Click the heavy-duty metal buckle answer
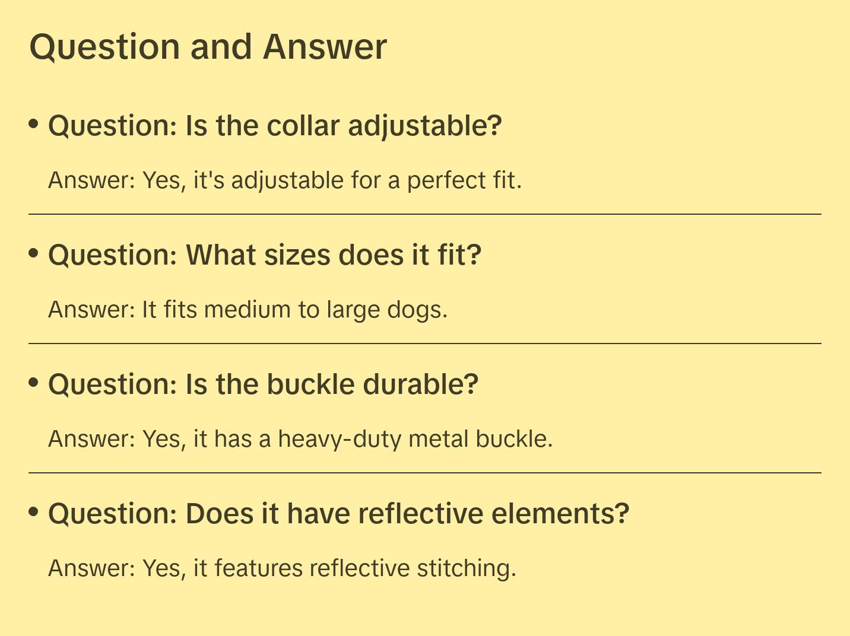The image size is (850, 636). [300, 439]
